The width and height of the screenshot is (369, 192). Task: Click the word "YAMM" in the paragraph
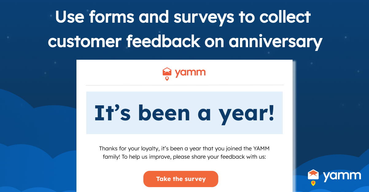coord(261,149)
